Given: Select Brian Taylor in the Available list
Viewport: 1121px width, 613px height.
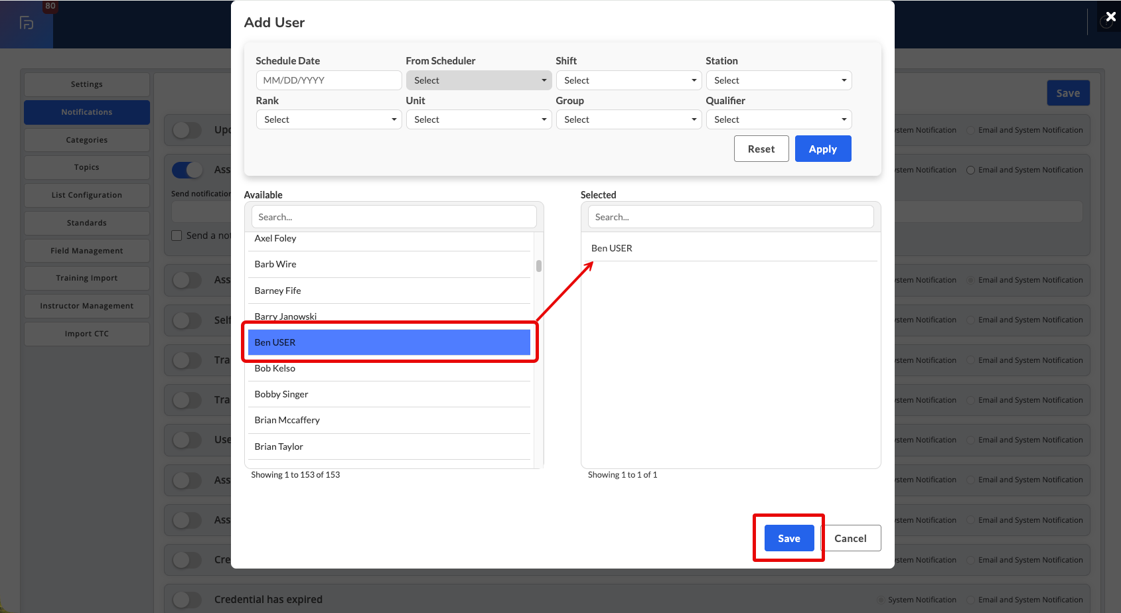Looking at the screenshot, I should click(390, 446).
